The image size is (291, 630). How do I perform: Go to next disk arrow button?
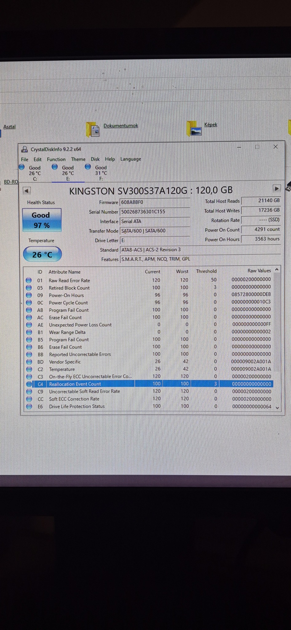pyautogui.click(x=277, y=188)
